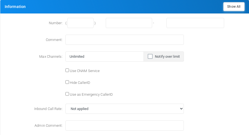Click into the Comment text field

point(124,40)
